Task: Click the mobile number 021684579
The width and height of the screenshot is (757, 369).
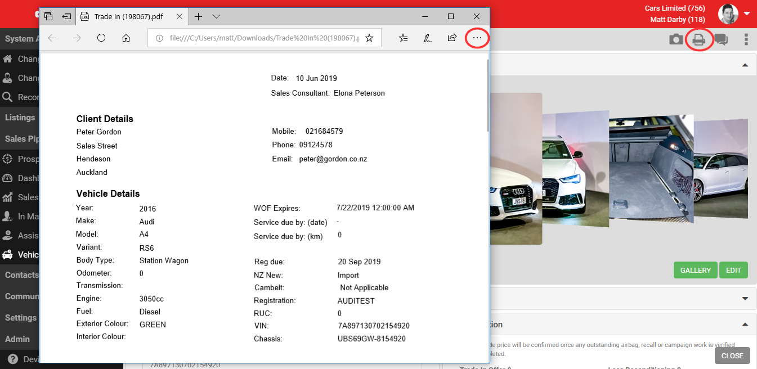Action: (x=324, y=131)
